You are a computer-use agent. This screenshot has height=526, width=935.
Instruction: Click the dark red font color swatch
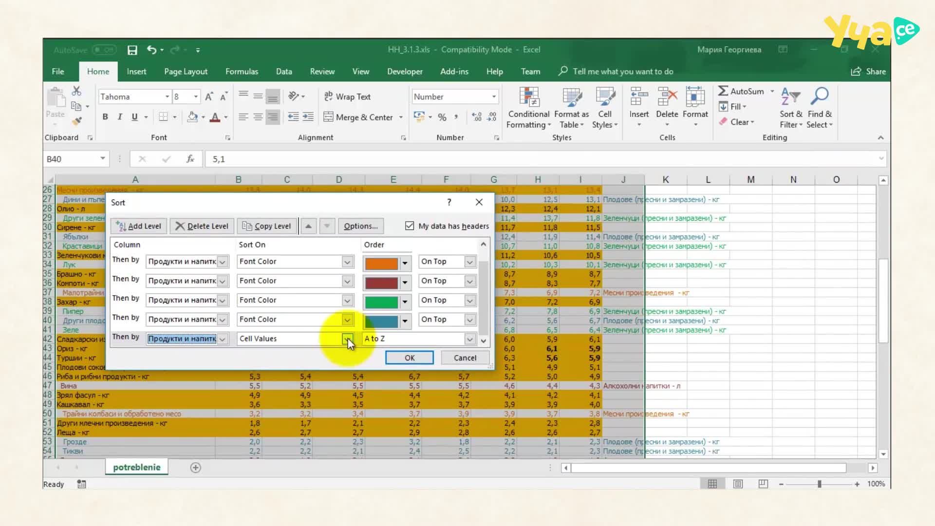click(381, 282)
